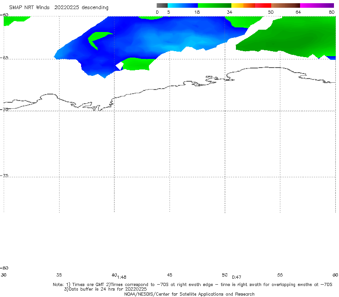
Task: Pick the yellow-orange segment of the color scale
Action: (243, 5)
